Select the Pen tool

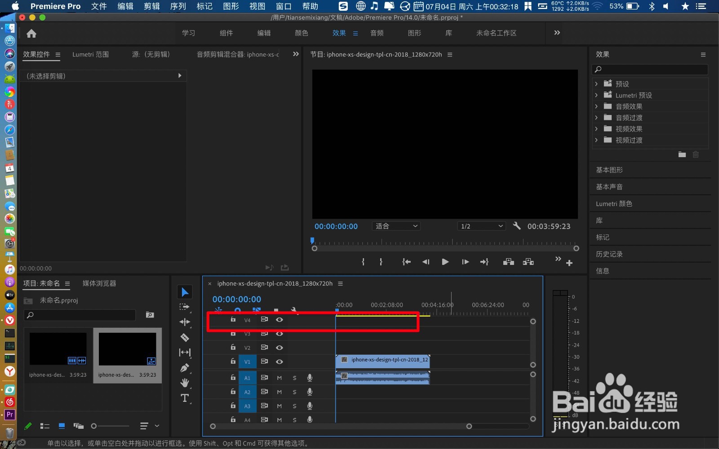(x=185, y=368)
